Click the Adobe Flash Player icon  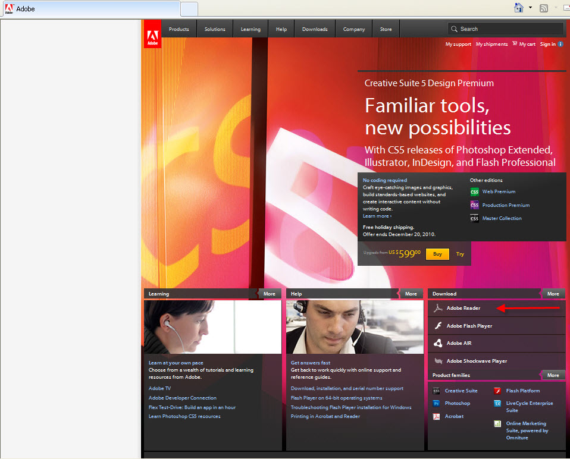[x=438, y=326]
